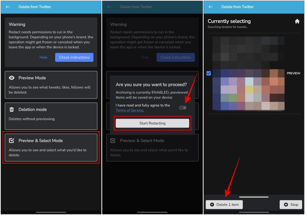Click the home icon on the selecting screen
This screenshot has height=215, width=305.
pyautogui.click(x=297, y=21)
